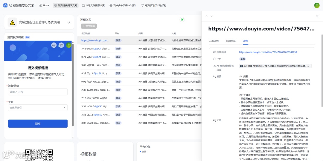The width and height of the screenshot is (323, 161).
Task: Click the yellow warning triangle icon
Action: (x=12, y=22)
